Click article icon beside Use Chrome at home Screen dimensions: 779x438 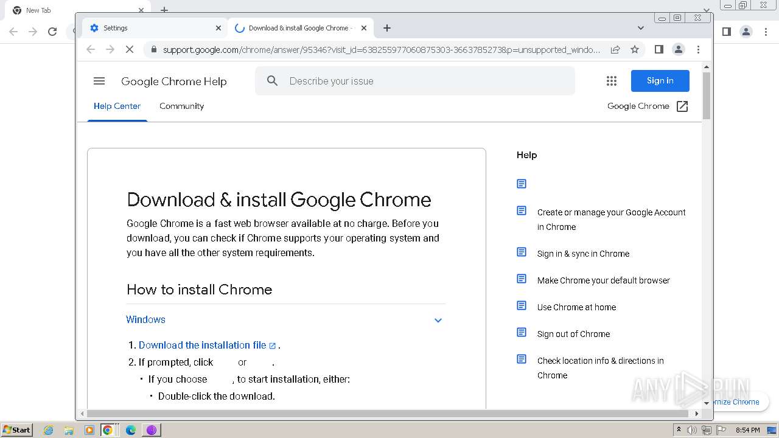[x=522, y=305]
